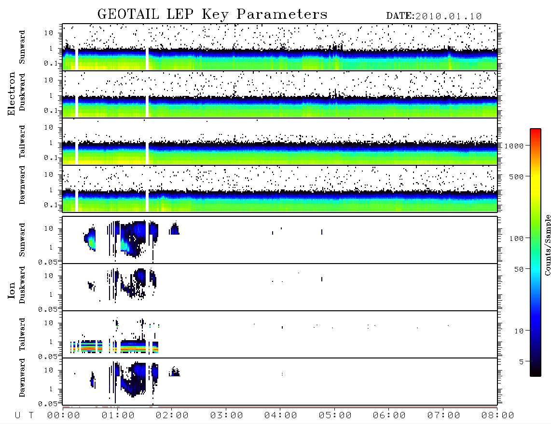This screenshot has width=551, height=424.
Task: Select the 08:00 time axis label
Action: [x=498, y=416]
